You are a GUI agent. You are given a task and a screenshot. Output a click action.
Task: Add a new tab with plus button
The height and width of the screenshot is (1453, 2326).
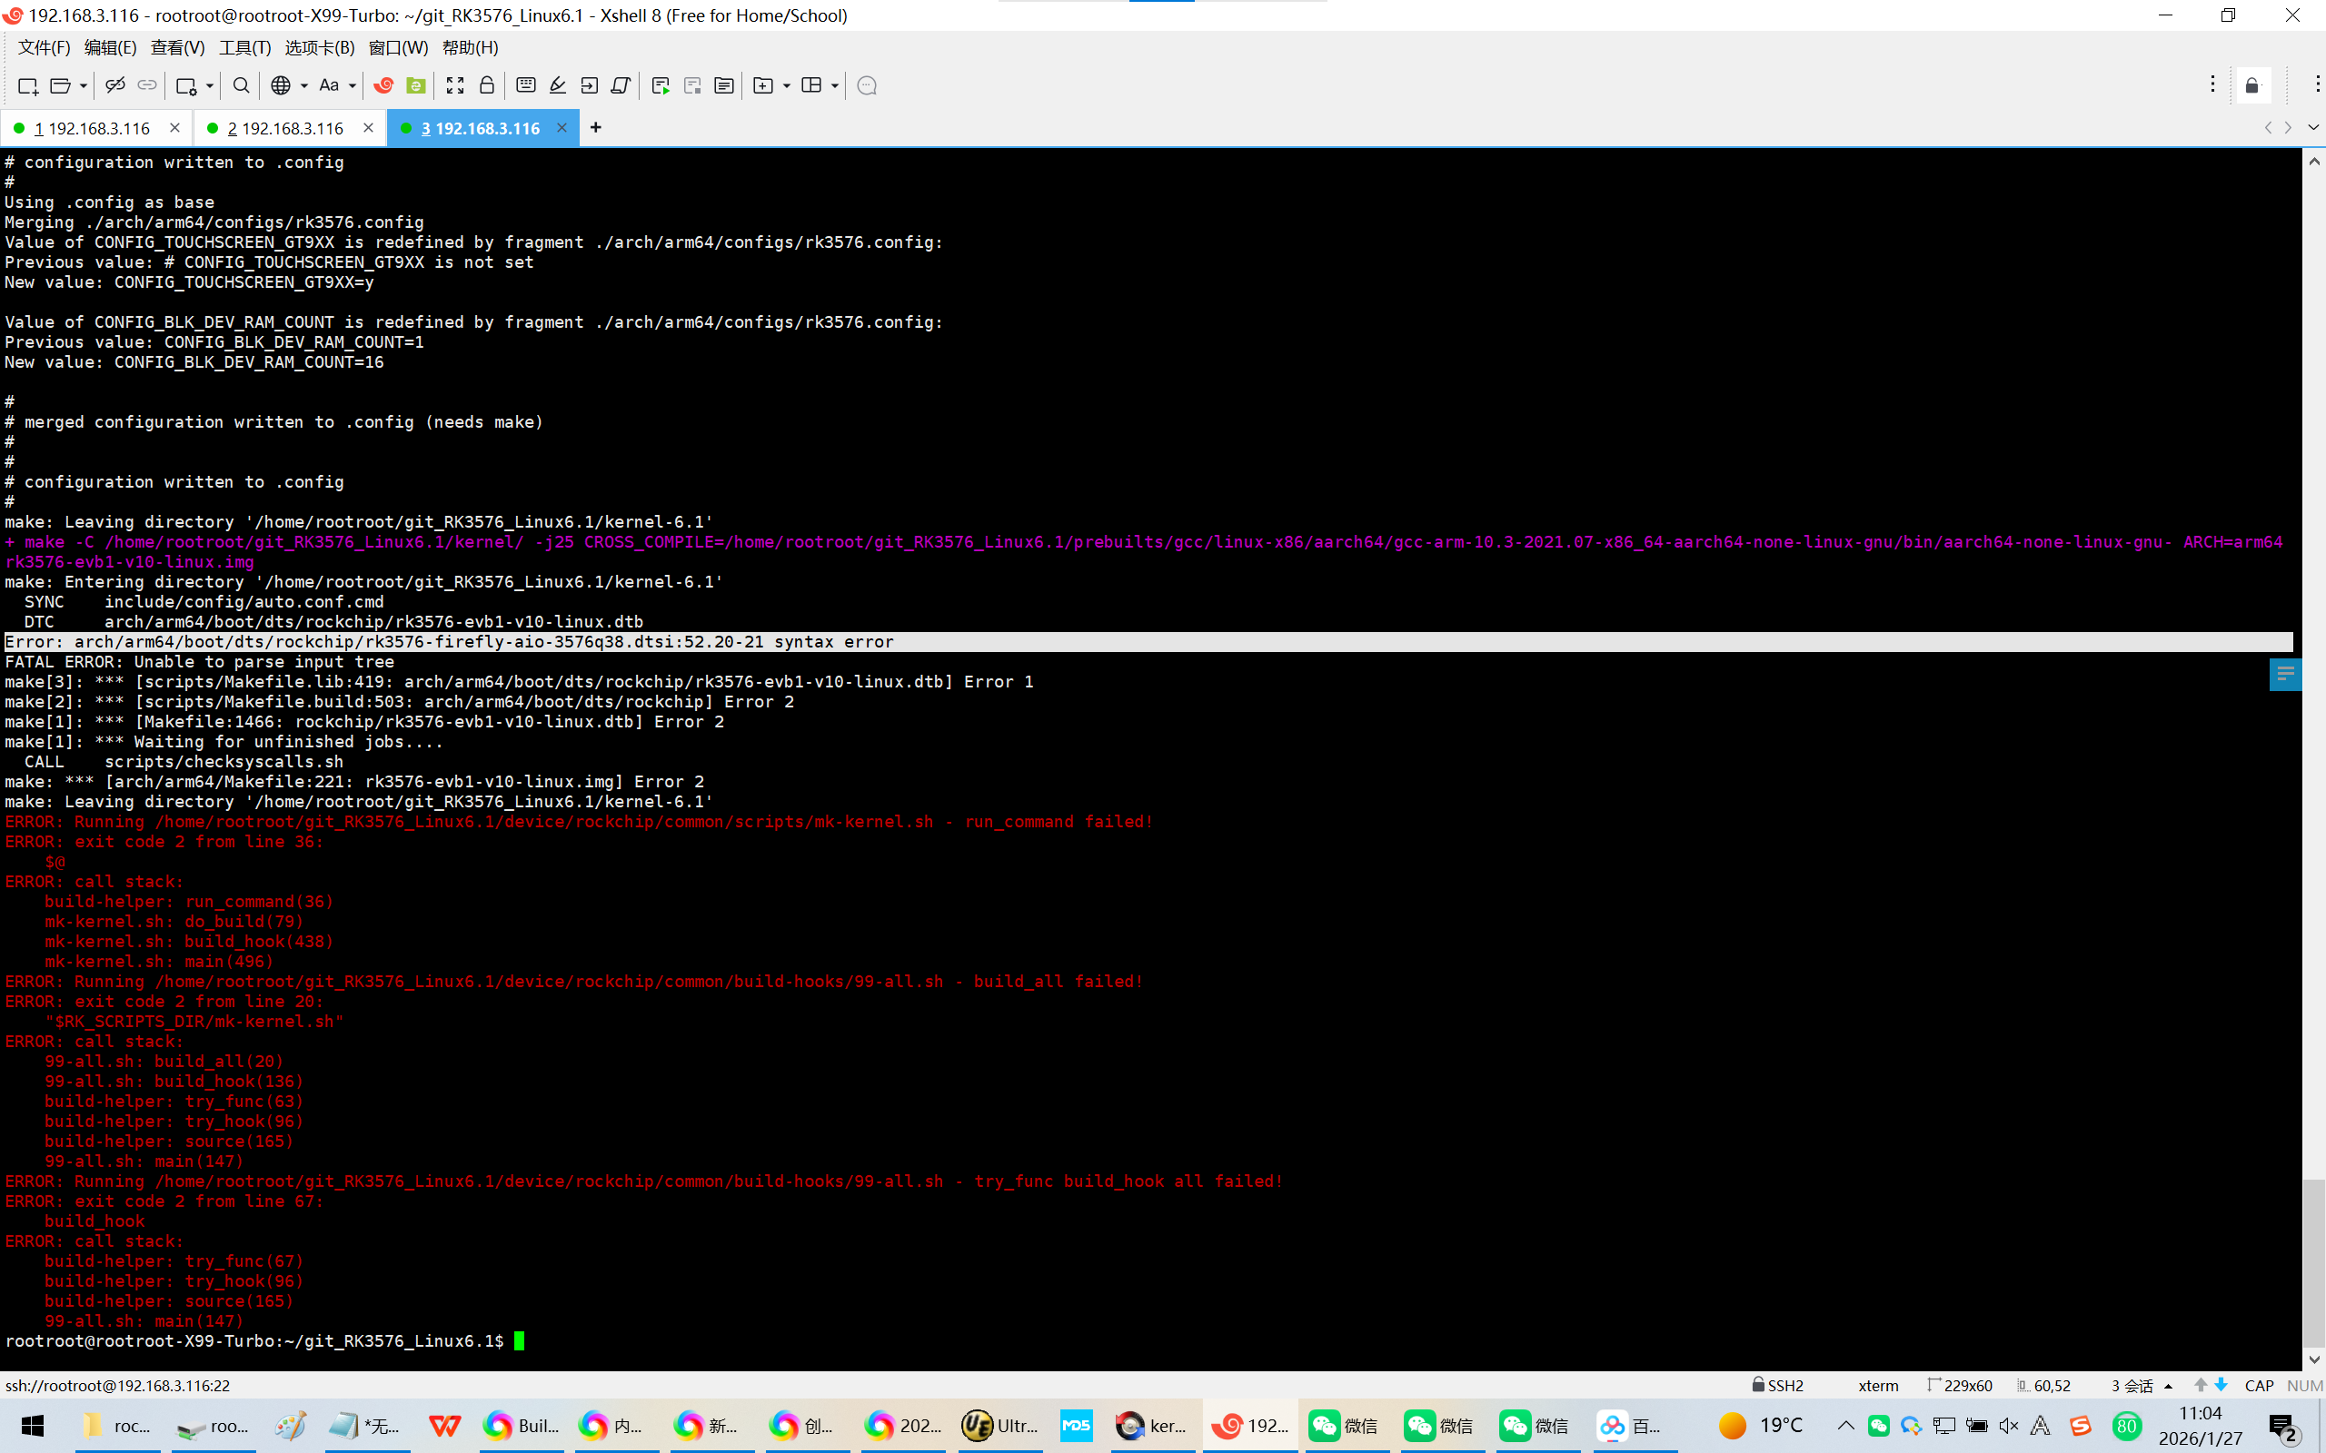(596, 128)
